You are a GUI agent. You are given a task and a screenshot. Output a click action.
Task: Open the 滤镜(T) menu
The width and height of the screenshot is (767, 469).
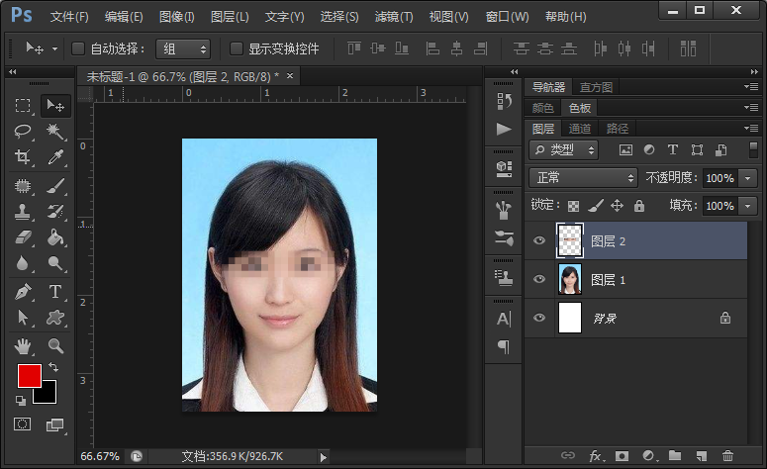394,17
